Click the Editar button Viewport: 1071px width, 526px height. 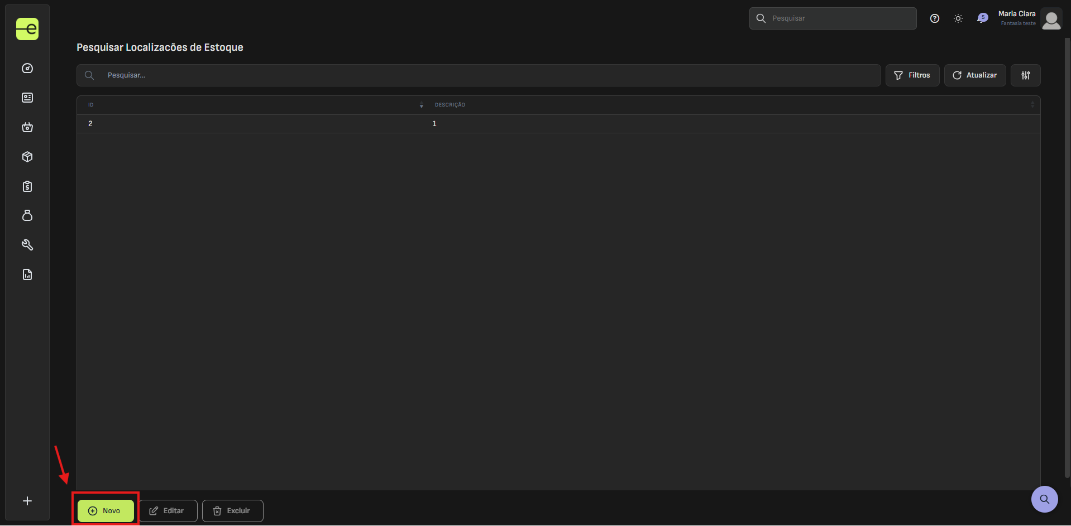[168, 511]
